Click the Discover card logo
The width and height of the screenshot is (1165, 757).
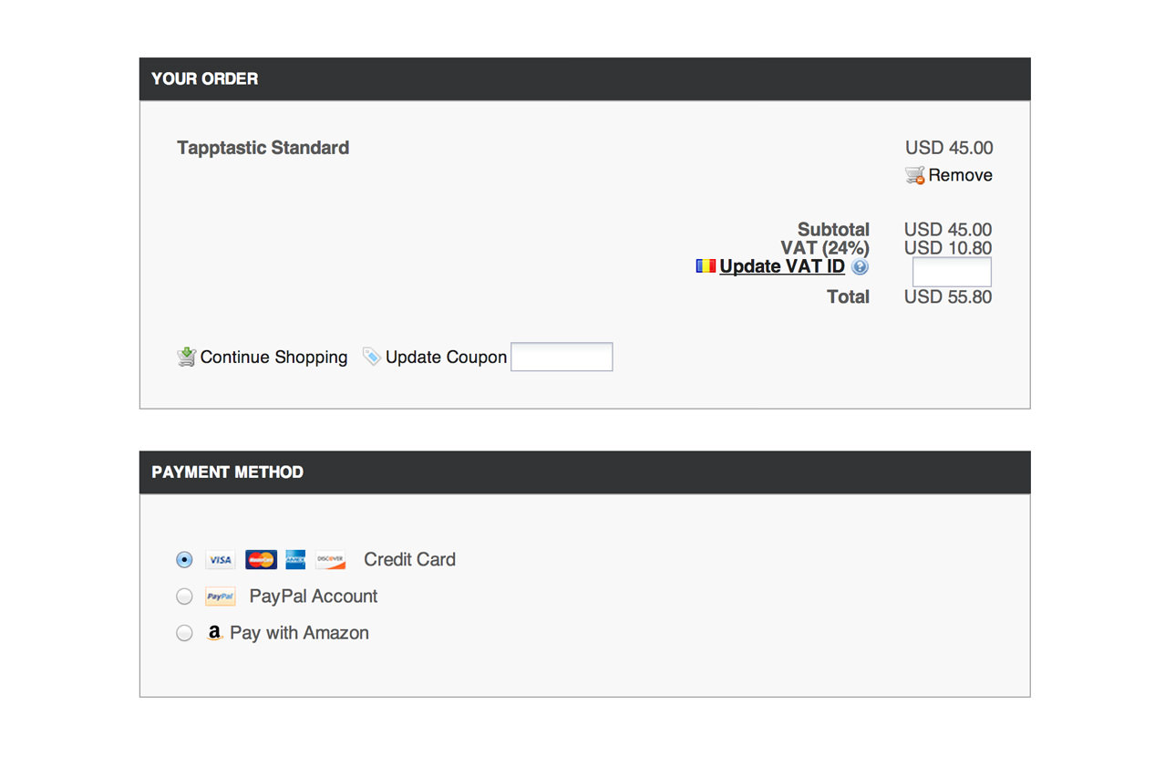[331, 560]
